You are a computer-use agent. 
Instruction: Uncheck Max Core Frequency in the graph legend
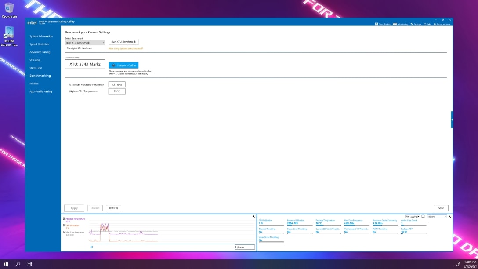click(x=64, y=232)
